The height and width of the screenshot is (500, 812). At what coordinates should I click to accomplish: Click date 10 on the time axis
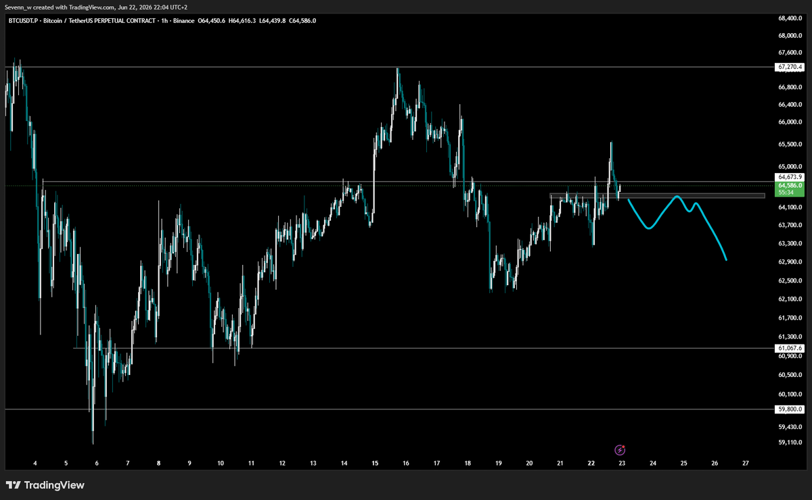(x=221, y=464)
